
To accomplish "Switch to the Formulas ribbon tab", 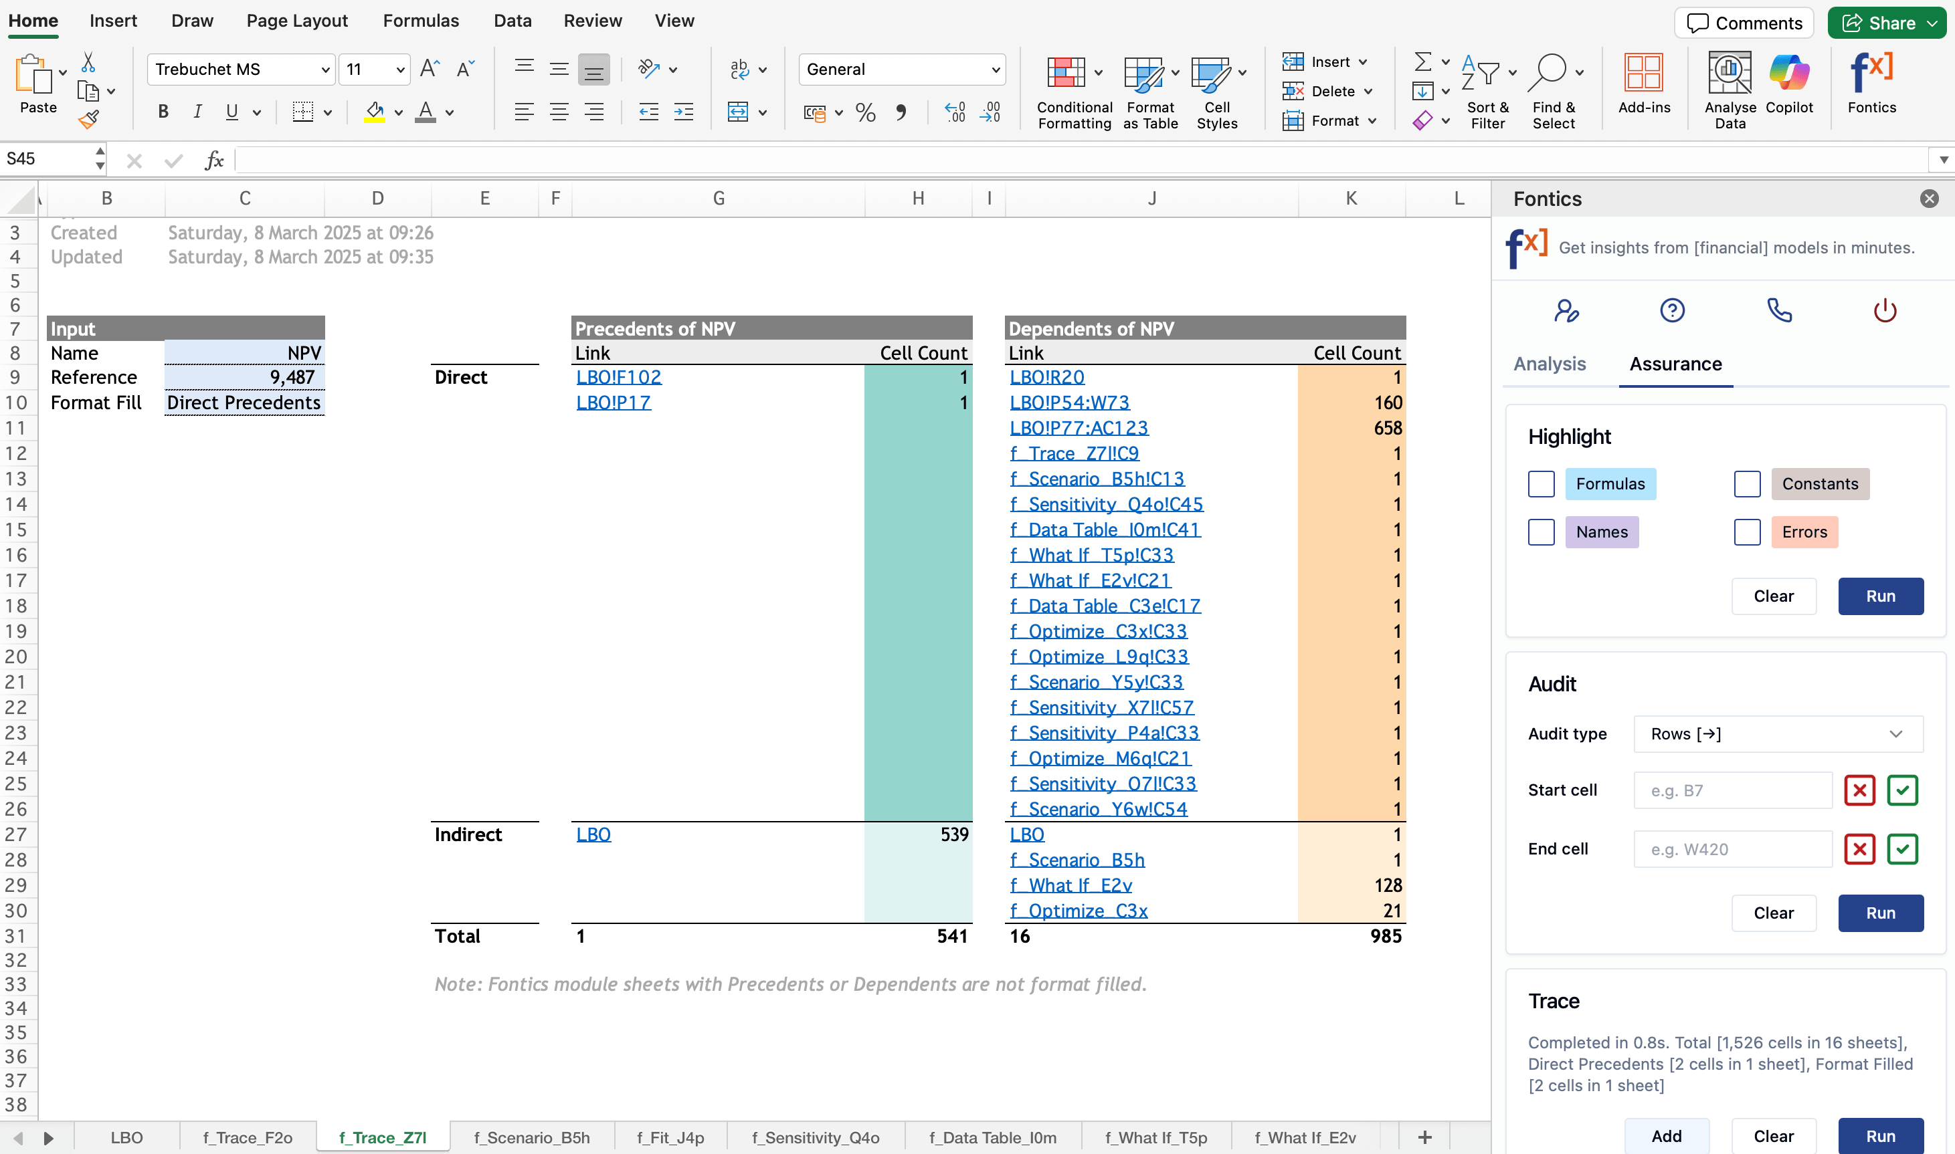I will click(421, 21).
